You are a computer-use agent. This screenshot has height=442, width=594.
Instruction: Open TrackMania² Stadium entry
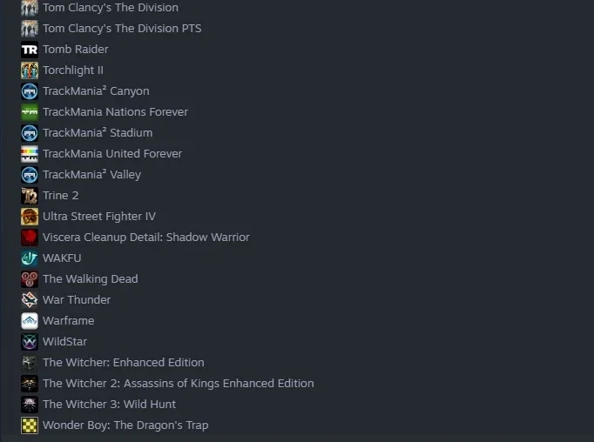pyautogui.click(x=98, y=133)
